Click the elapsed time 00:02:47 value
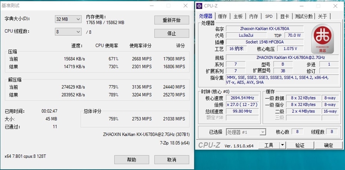This screenshot has height=170, width=345. click(x=49, y=111)
